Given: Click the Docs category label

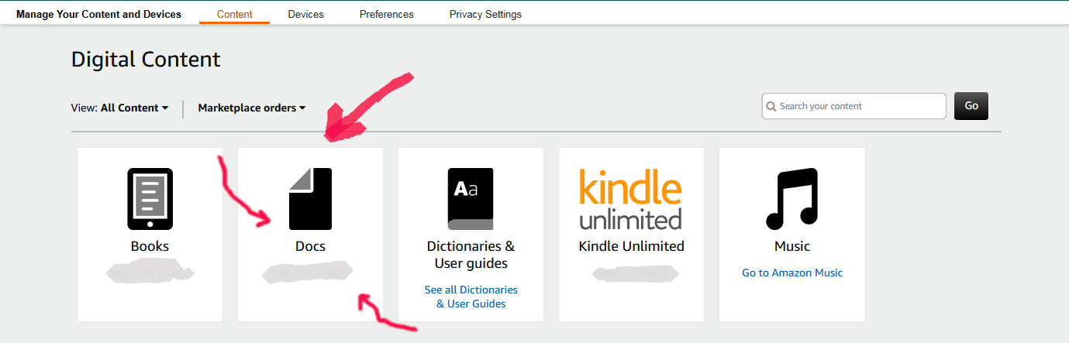Looking at the screenshot, I should [x=310, y=246].
